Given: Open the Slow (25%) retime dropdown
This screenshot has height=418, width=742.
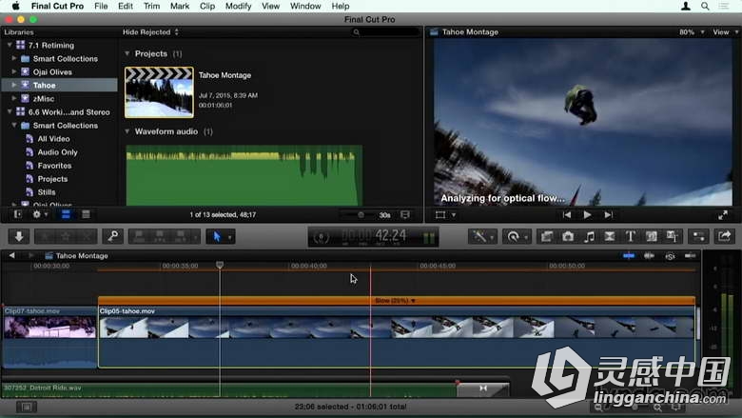Looking at the screenshot, I should 395,301.
